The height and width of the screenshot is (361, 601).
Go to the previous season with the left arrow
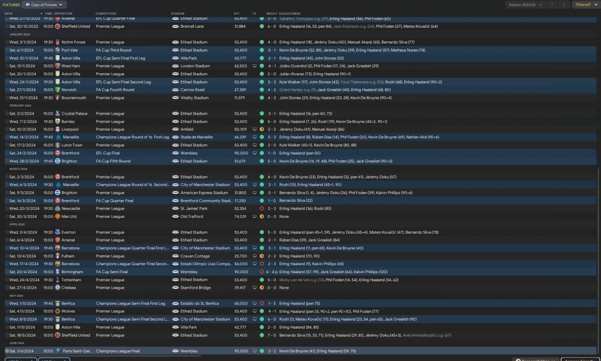click(x=552, y=5)
